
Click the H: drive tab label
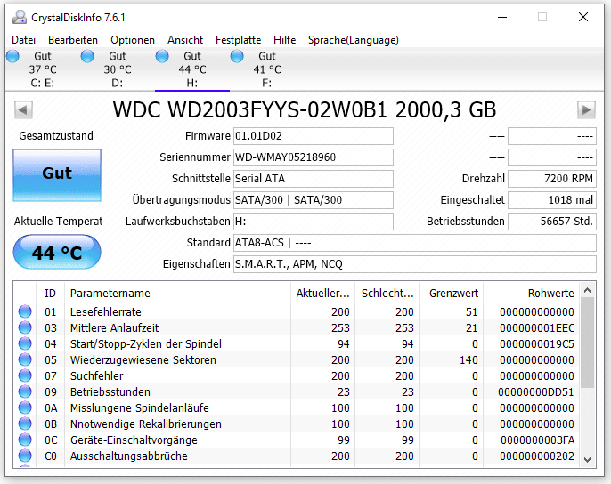[192, 83]
